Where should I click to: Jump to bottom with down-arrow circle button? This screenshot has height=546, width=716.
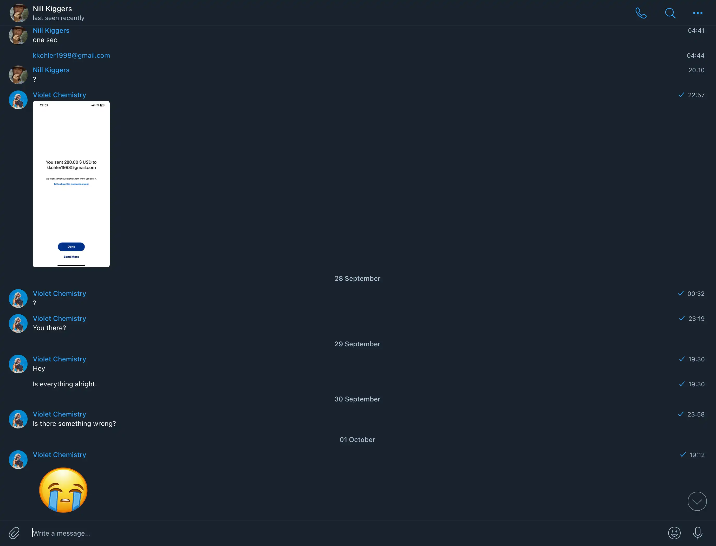click(x=697, y=502)
